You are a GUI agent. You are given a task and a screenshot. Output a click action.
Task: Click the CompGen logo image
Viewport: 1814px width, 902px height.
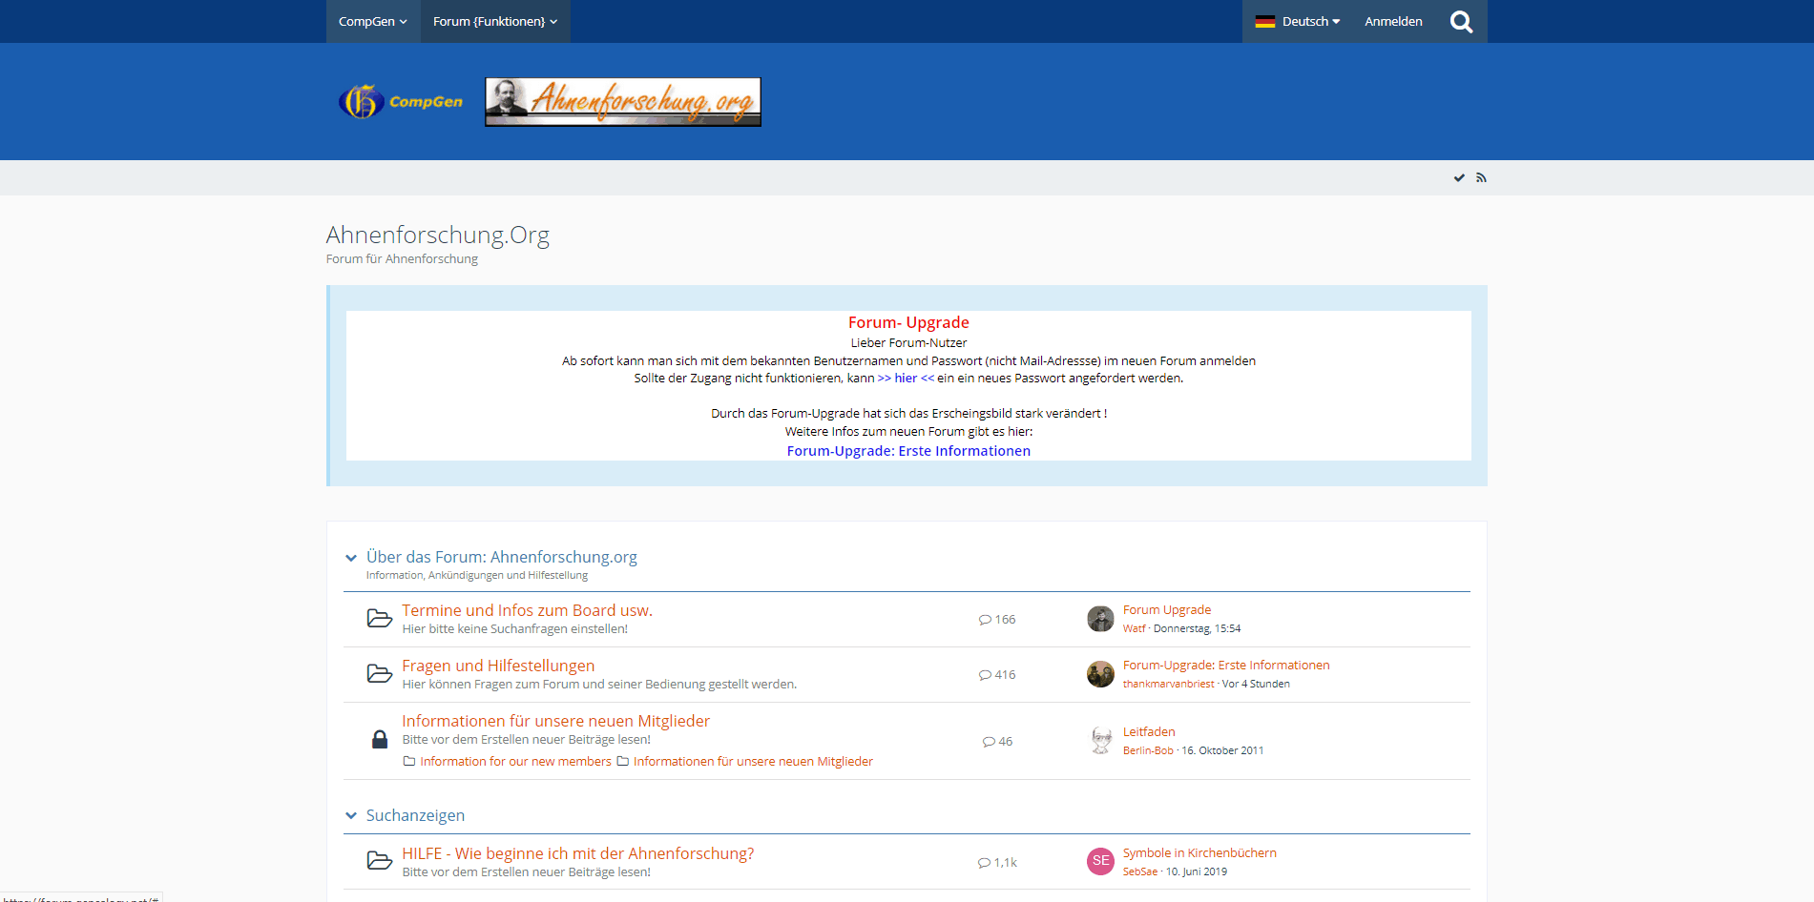pyautogui.click(x=401, y=101)
